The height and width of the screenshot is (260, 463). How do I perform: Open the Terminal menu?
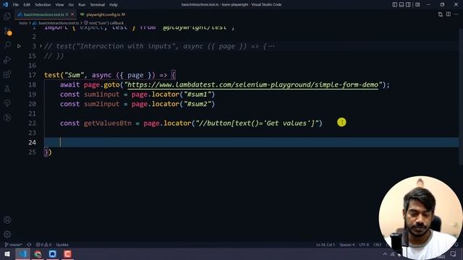point(98,5)
